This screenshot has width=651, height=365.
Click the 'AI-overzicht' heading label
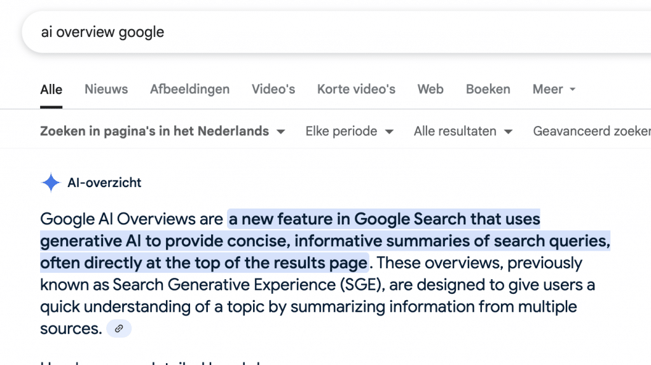[105, 182]
